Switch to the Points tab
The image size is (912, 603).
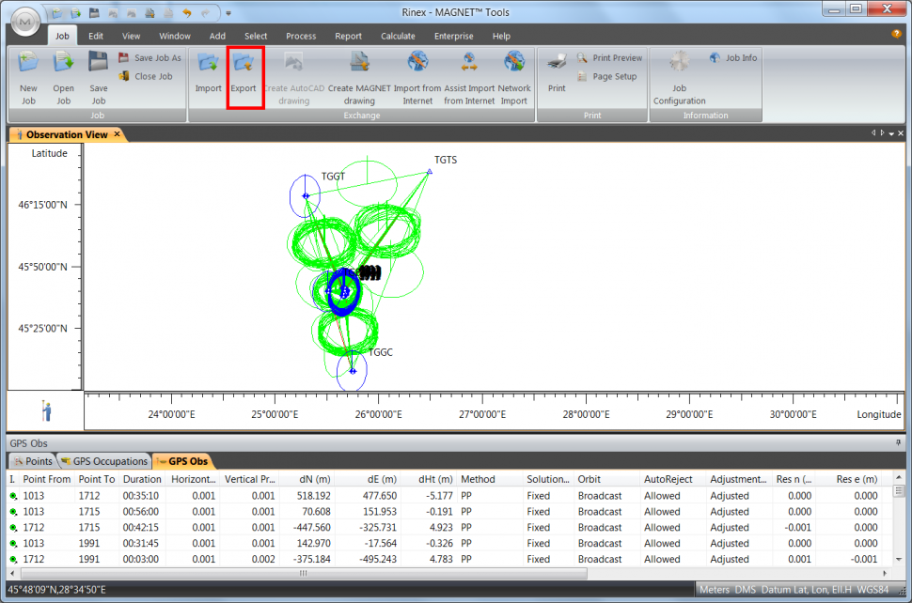(x=33, y=461)
